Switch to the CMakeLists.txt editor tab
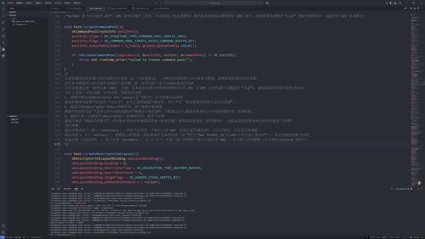The image size is (425, 239). [x=163, y=8]
